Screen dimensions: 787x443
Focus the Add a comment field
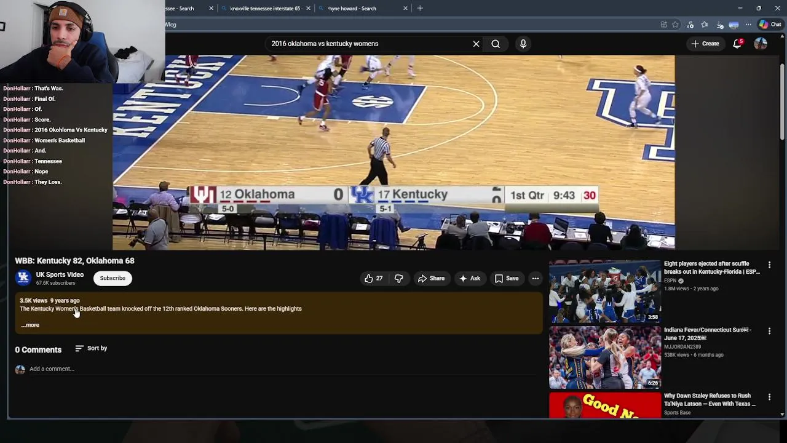click(283, 369)
